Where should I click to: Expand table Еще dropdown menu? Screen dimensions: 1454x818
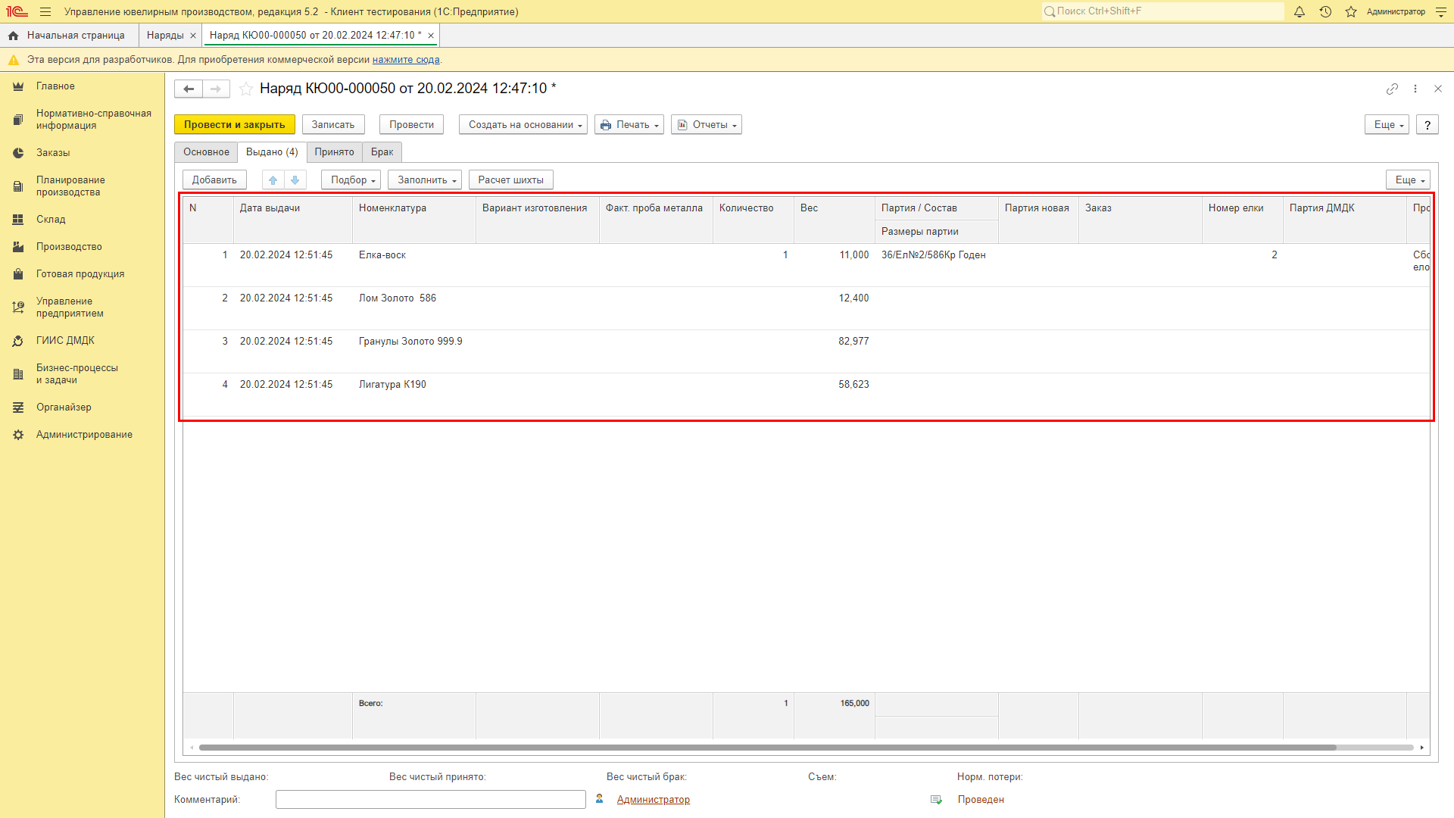[1408, 180]
